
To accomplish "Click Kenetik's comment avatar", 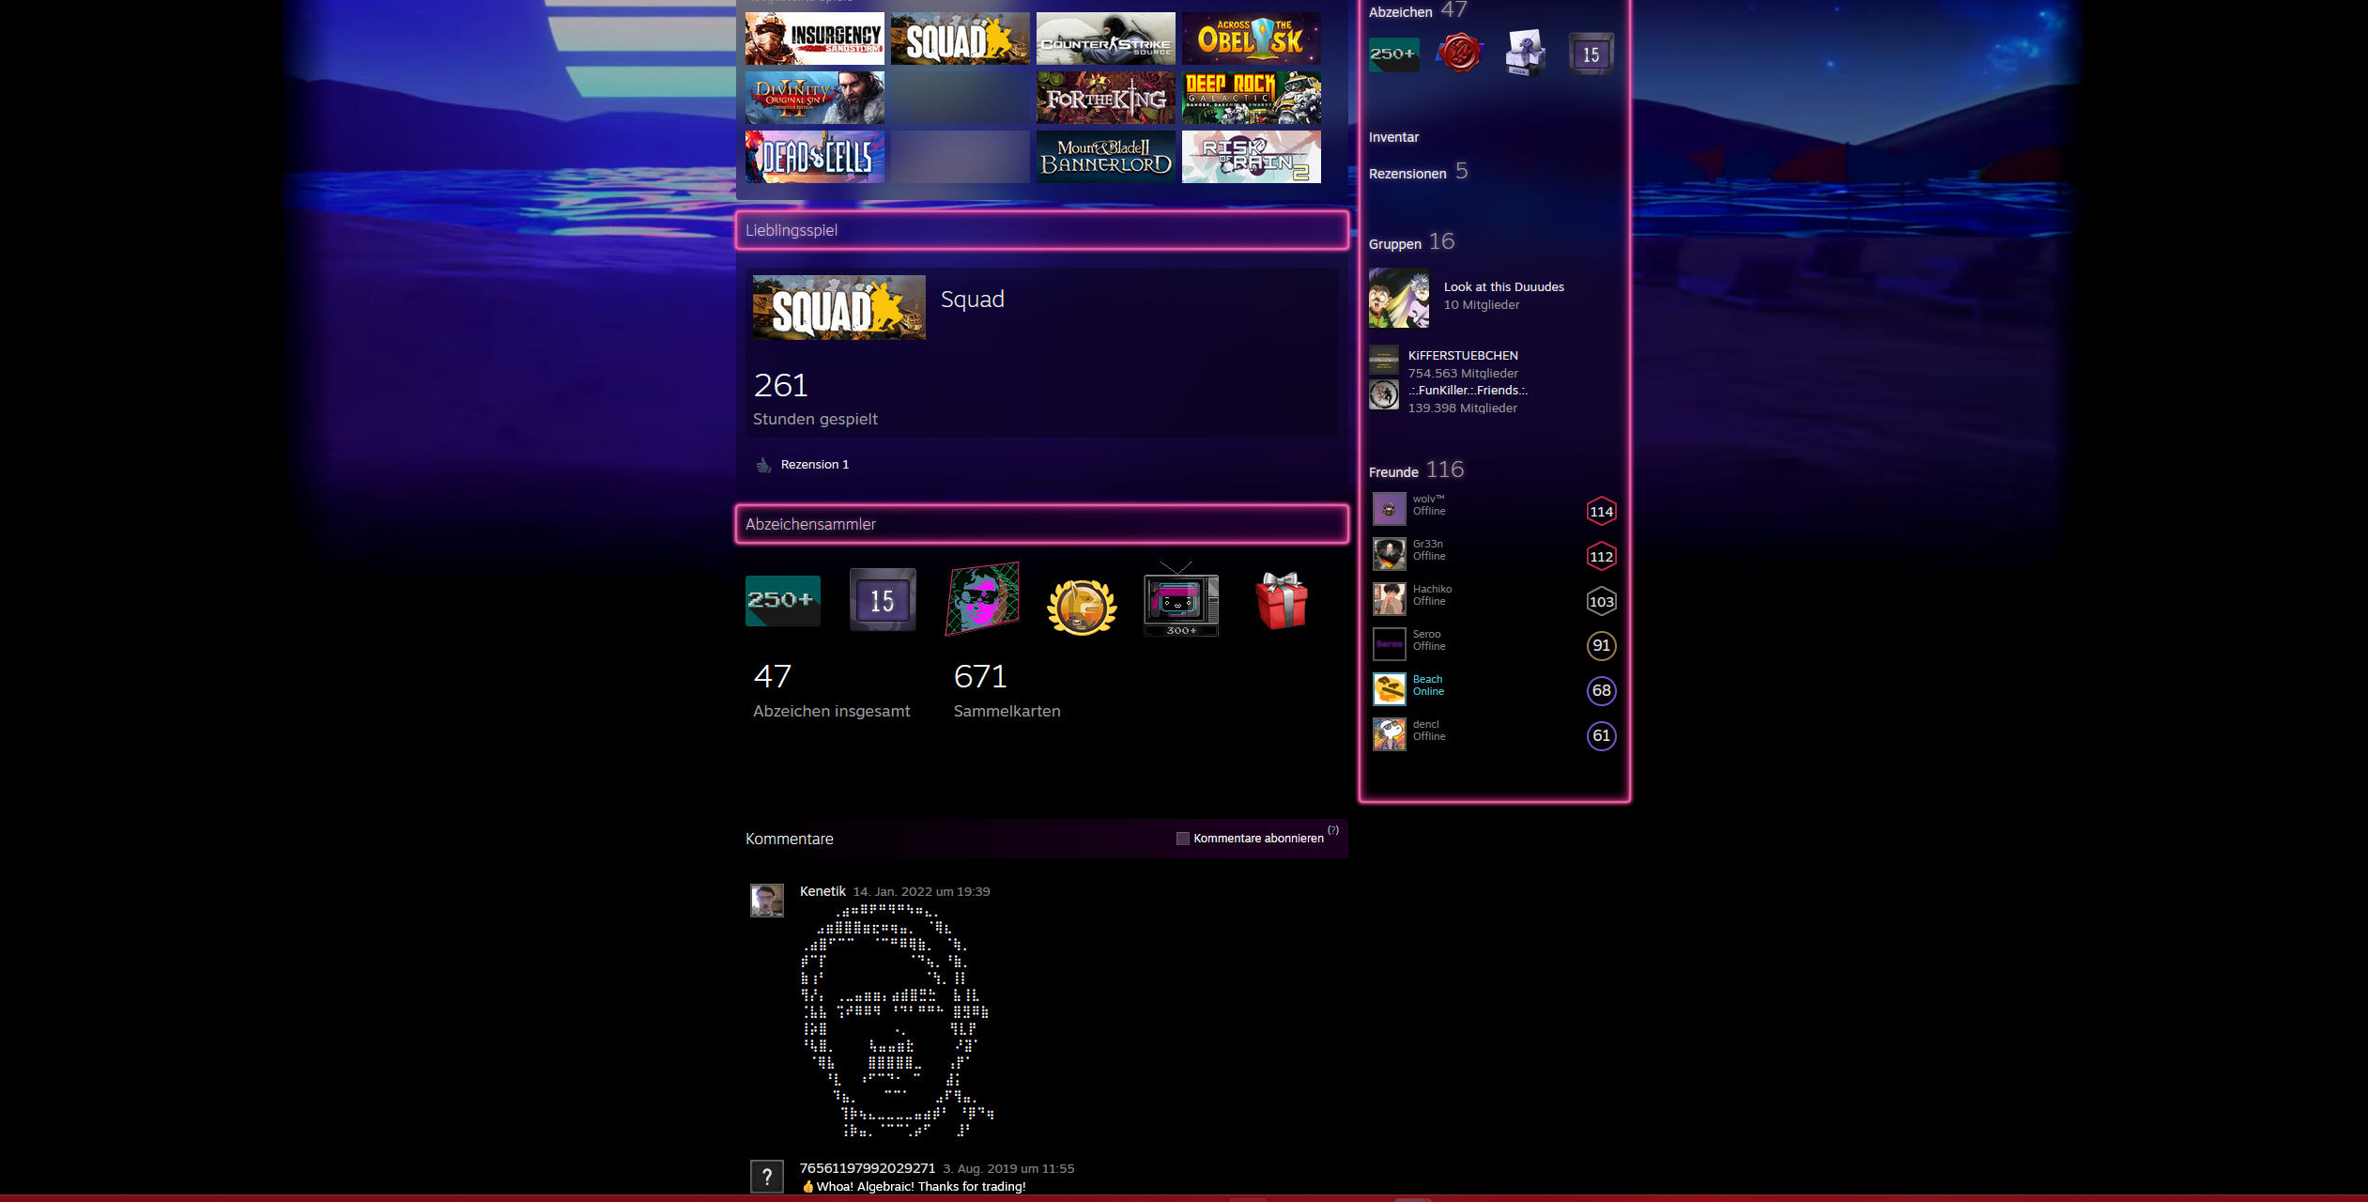I will point(766,900).
